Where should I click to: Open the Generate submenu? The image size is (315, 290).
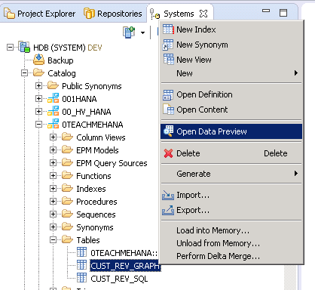point(231,174)
